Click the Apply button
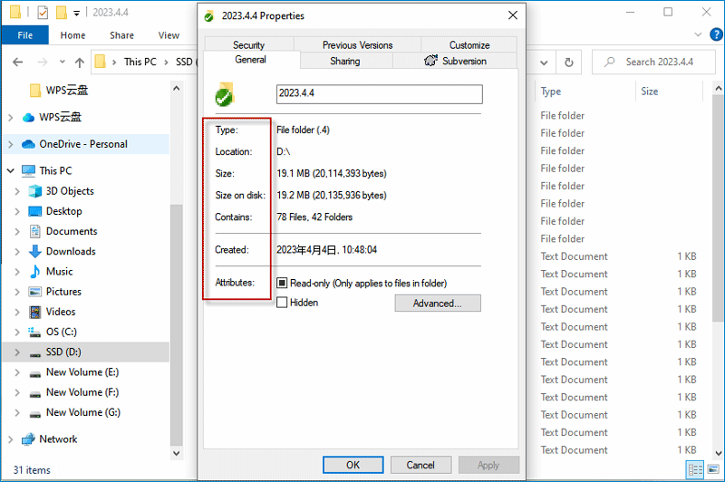The image size is (725, 482). [488, 465]
